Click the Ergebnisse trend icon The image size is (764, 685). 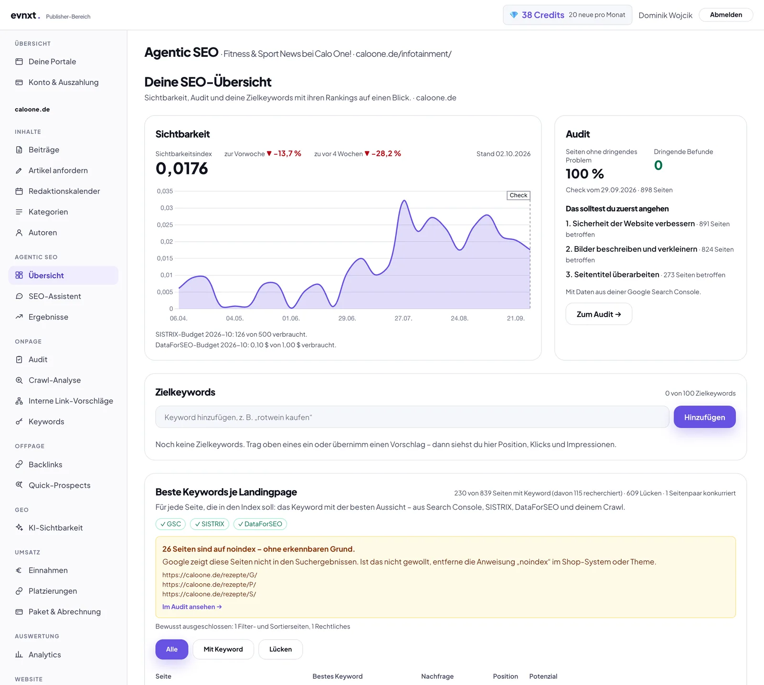[19, 317]
